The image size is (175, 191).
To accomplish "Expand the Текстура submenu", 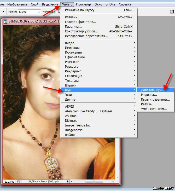I will (99, 81).
